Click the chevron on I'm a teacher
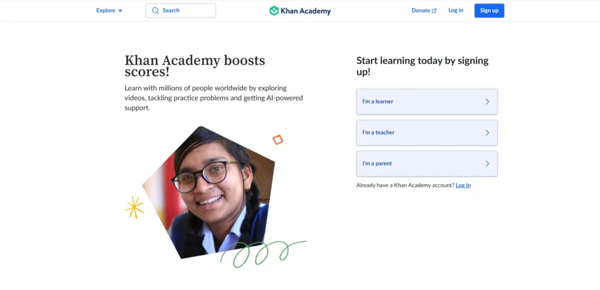The height and width of the screenshot is (290, 600). 487,133
